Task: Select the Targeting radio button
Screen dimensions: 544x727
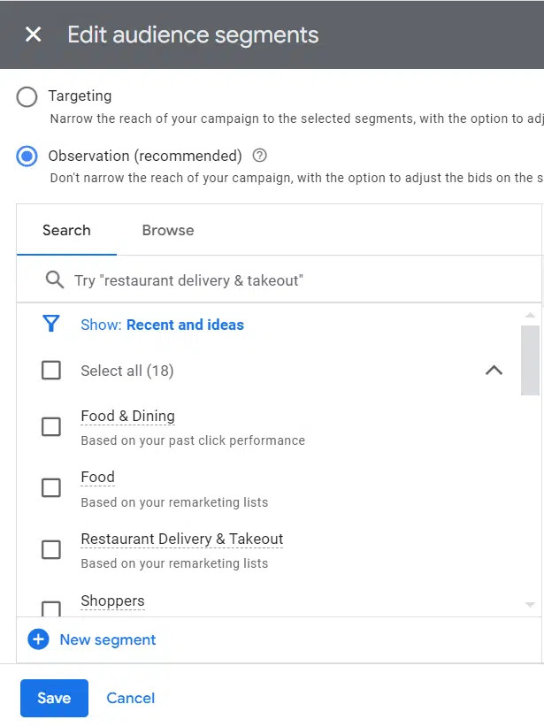Action: [27, 97]
